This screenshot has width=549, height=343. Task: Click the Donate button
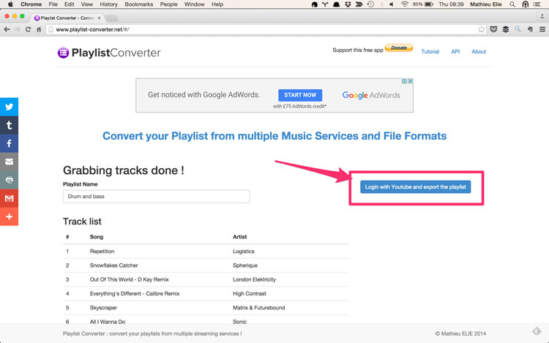tap(399, 48)
